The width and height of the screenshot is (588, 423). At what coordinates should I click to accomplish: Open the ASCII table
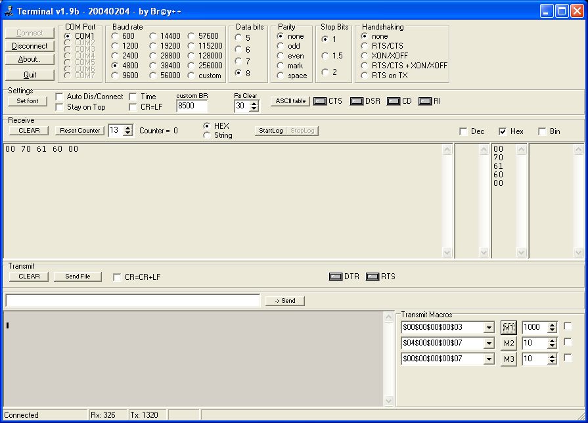pos(290,101)
